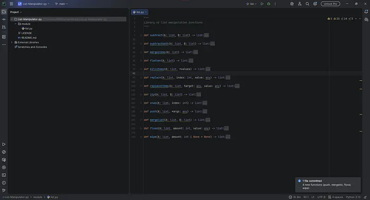370x200 pixels.
Task: Open Search Everywhere magnifier icon
Action: tap(307, 4)
